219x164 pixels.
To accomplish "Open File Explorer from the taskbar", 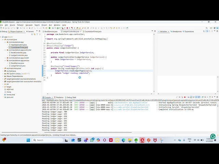I will (x=130, y=140).
